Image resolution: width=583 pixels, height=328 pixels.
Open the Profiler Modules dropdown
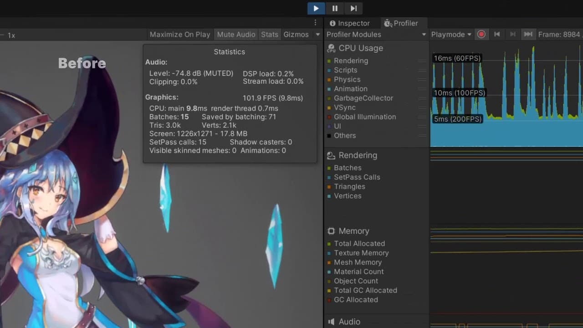click(376, 34)
